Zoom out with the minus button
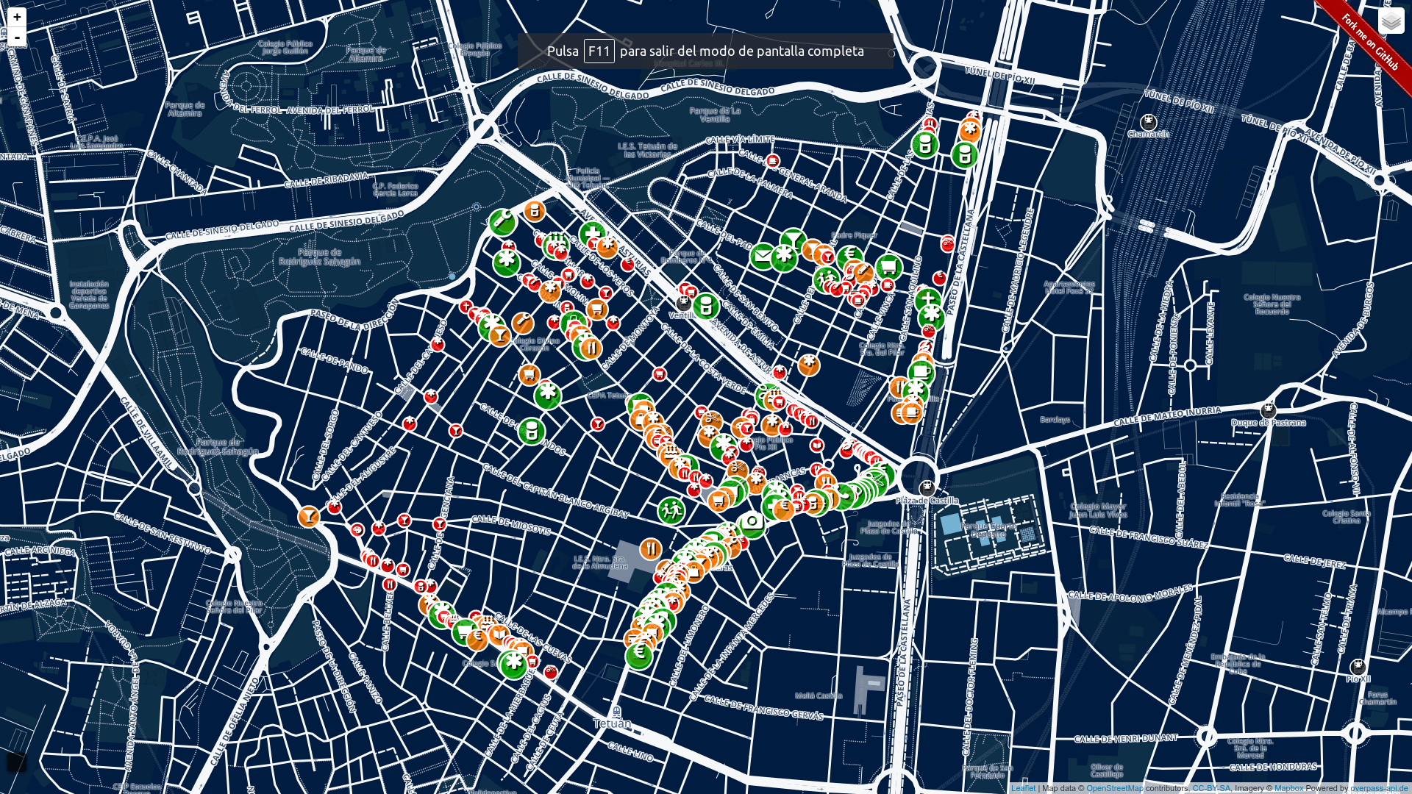1412x794 pixels. [17, 37]
